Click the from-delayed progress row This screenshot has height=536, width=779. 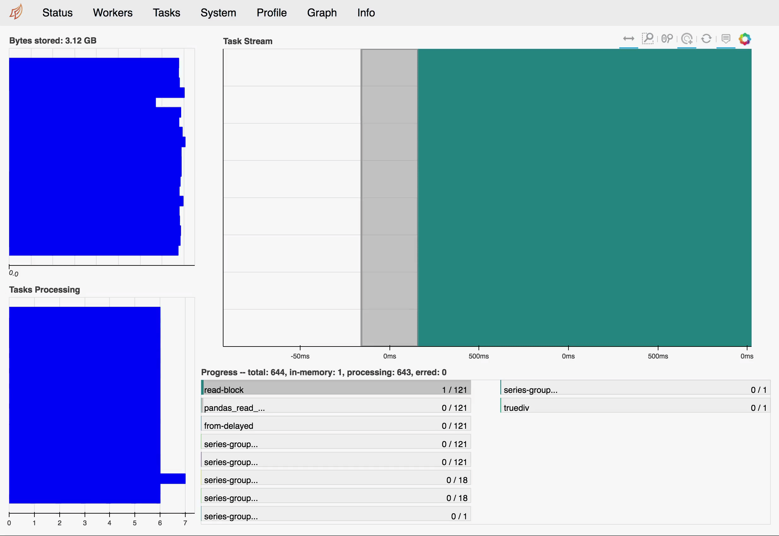coord(336,424)
